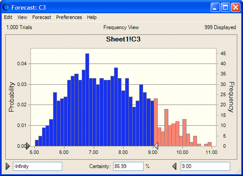Click the tallest red bar near 9.50
243x176 pixels.
coord(166,127)
